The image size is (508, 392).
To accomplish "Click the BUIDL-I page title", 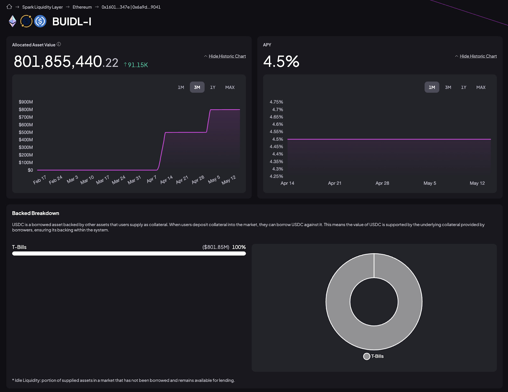I will [x=72, y=22].
